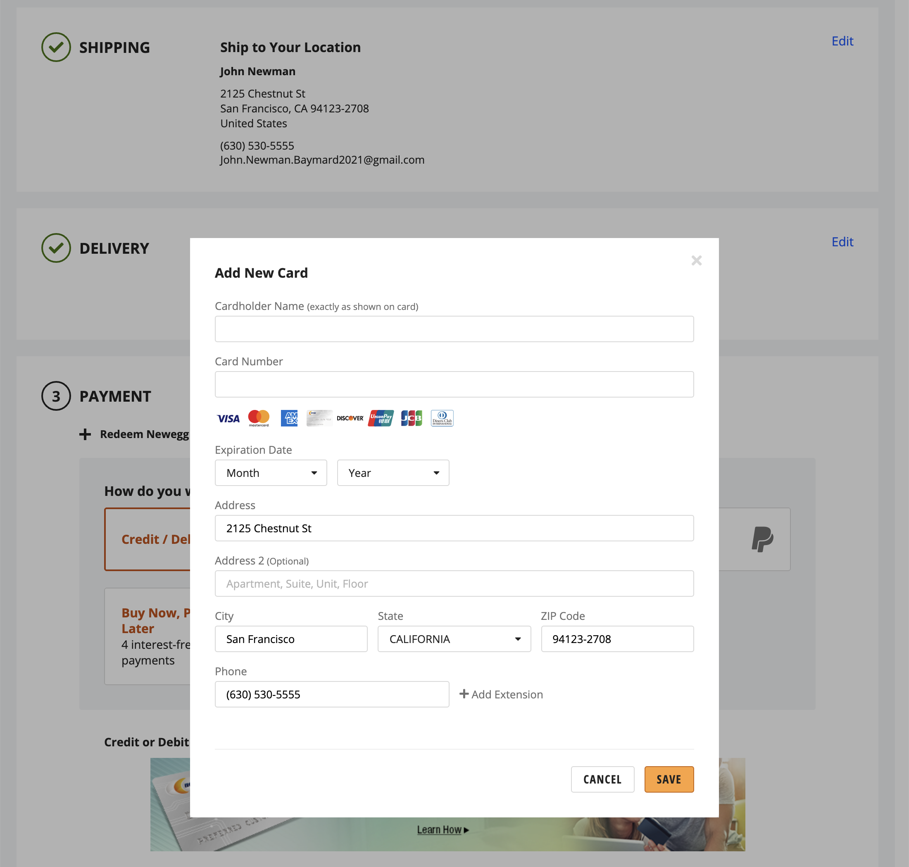Viewport: 909px width, 867px height.
Task: Open the Year expiration dropdown
Action: click(393, 472)
